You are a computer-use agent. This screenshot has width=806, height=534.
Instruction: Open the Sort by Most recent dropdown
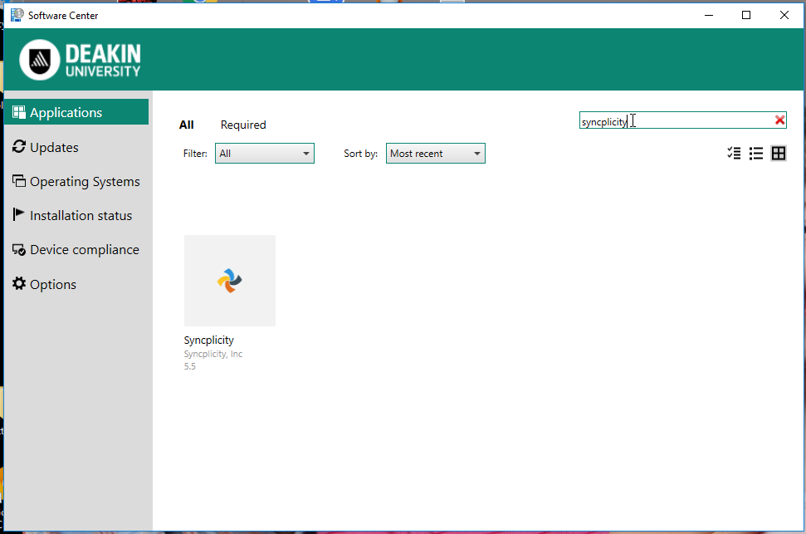[x=436, y=154]
